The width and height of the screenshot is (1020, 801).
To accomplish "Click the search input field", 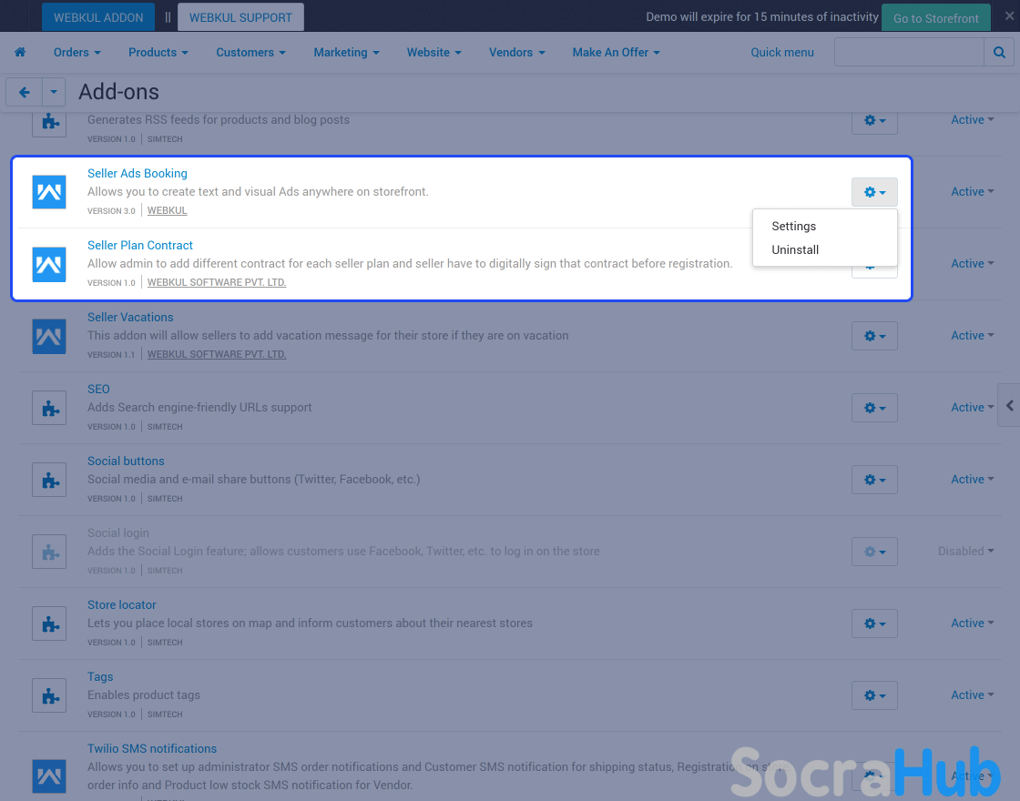I will pyautogui.click(x=910, y=52).
